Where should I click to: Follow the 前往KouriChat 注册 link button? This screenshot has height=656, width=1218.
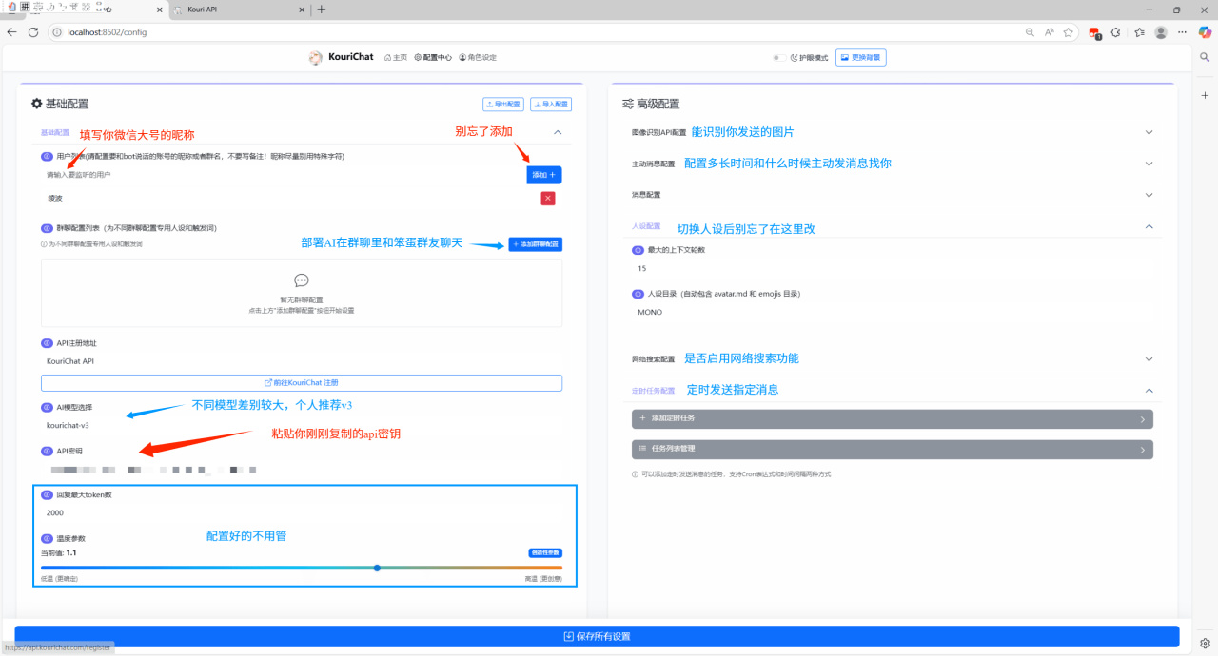coord(302,382)
